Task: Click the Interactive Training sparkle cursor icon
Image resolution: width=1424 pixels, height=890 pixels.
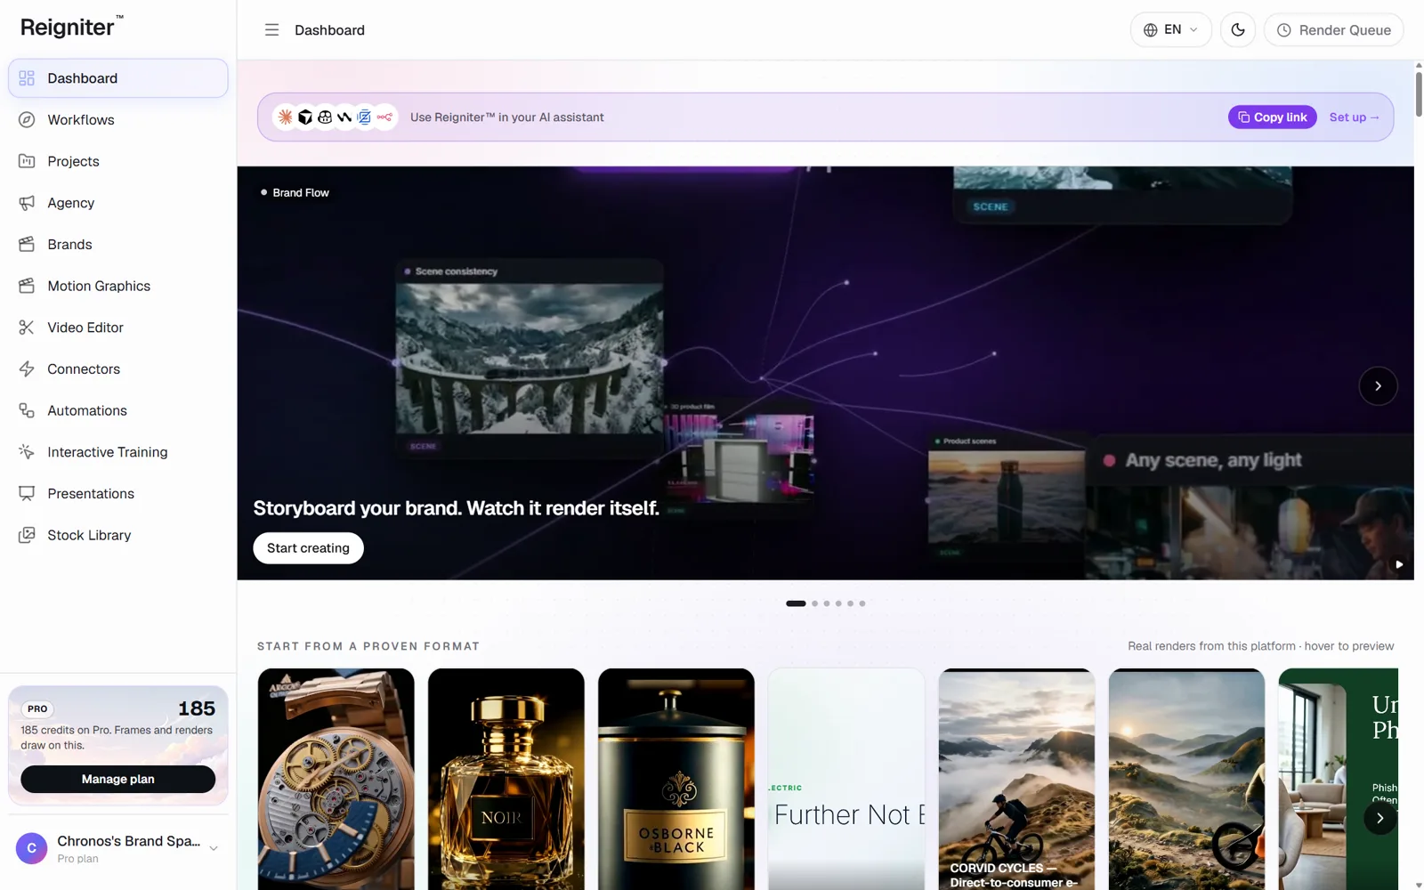Action: click(x=27, y=452)
